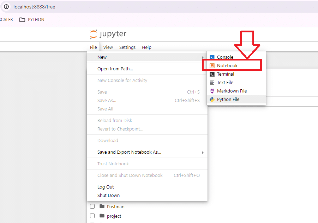
Task: Expand Save and Export Notebook As arrow
Action: pos(203,152)
